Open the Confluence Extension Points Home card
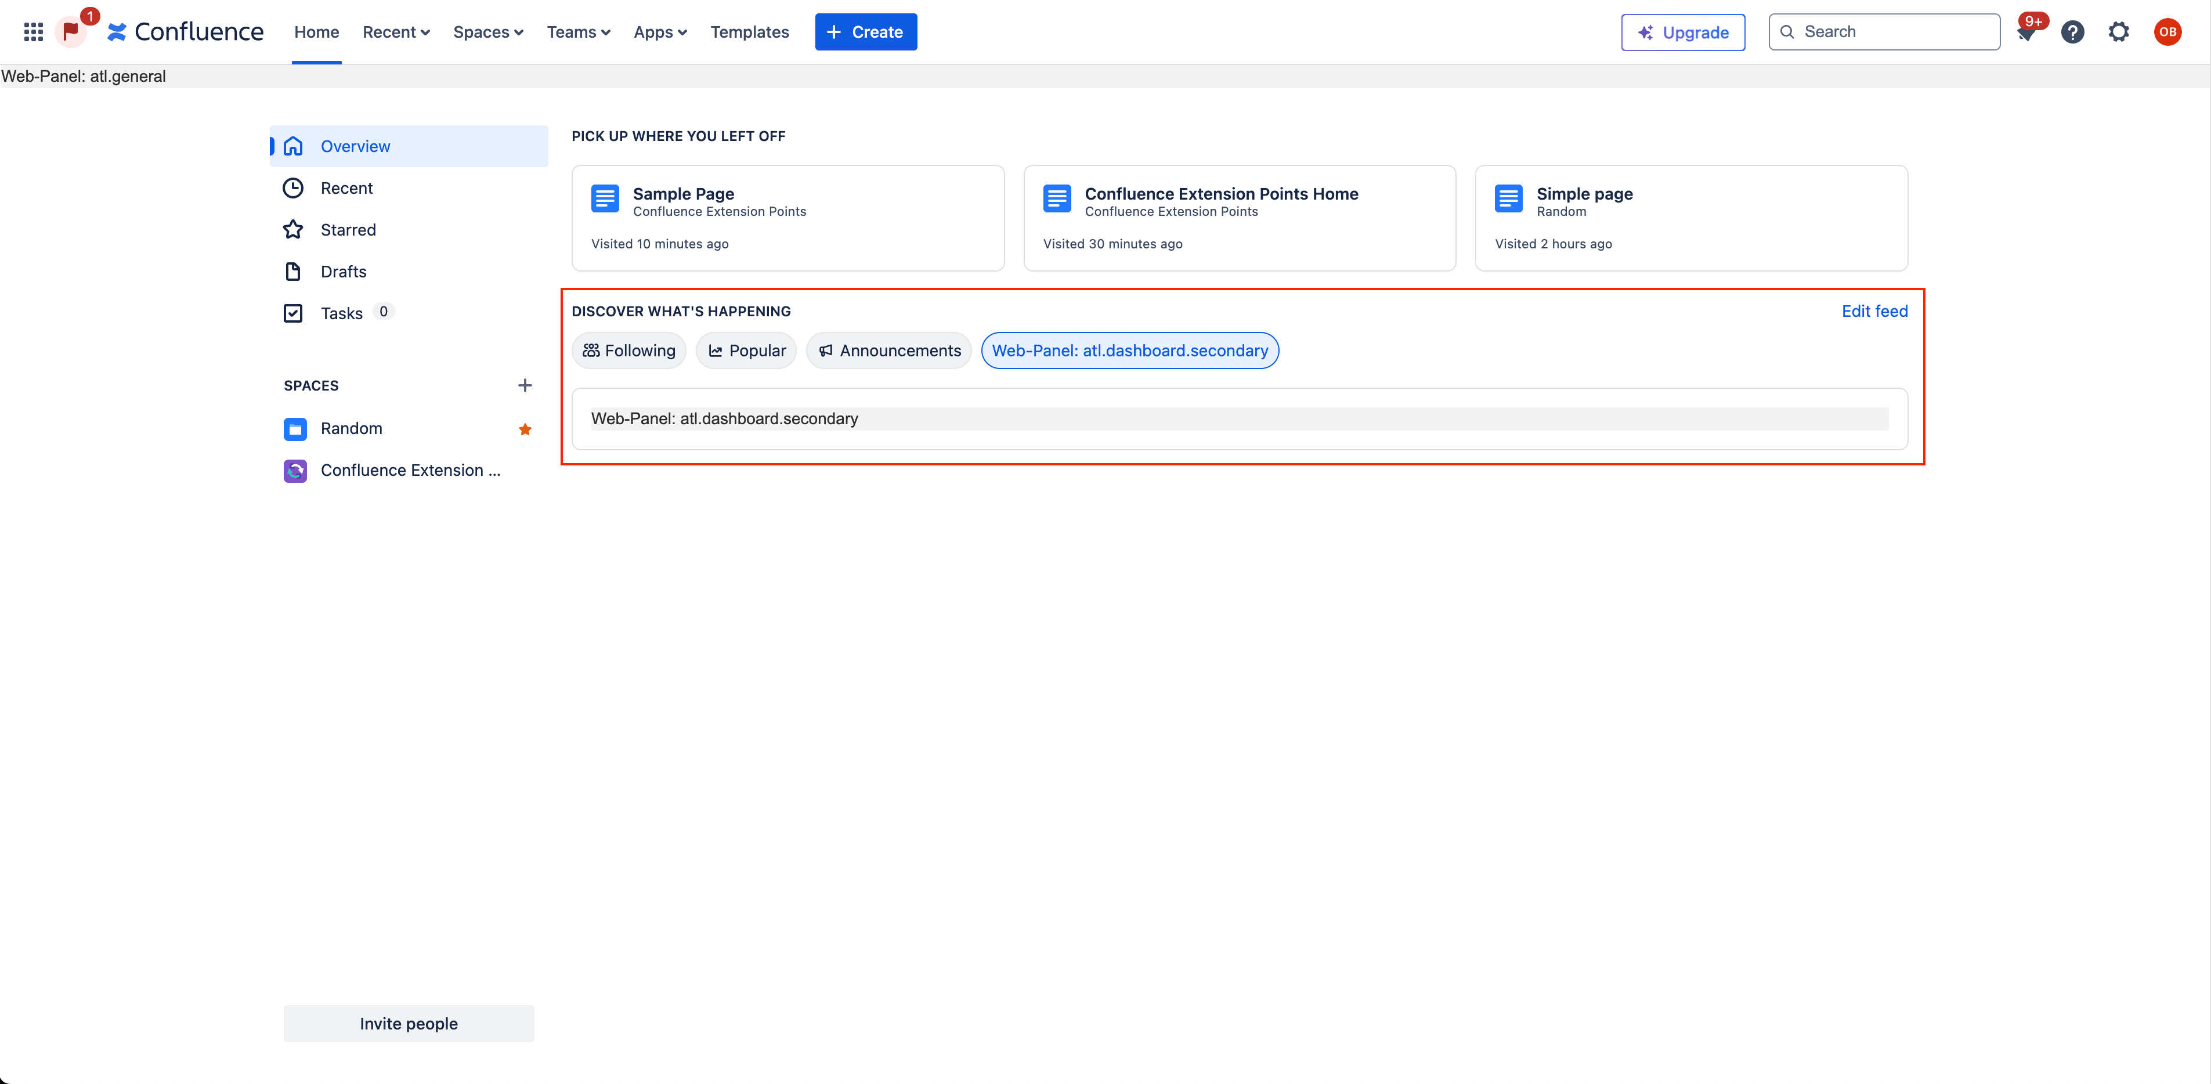Image resolution: width=2211 pixels, height=1084 pixels. (x=1240, y=218)
